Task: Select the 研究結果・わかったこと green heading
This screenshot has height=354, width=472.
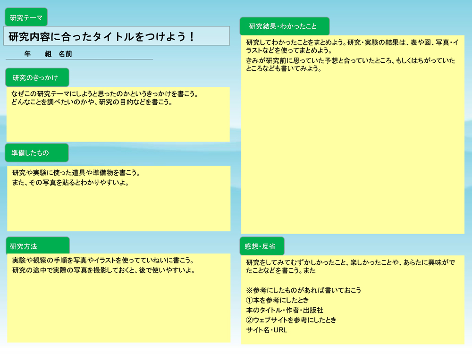Action: [x=285, y=26]
